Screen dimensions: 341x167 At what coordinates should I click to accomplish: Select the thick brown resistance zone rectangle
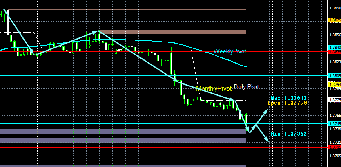(173, 32)
